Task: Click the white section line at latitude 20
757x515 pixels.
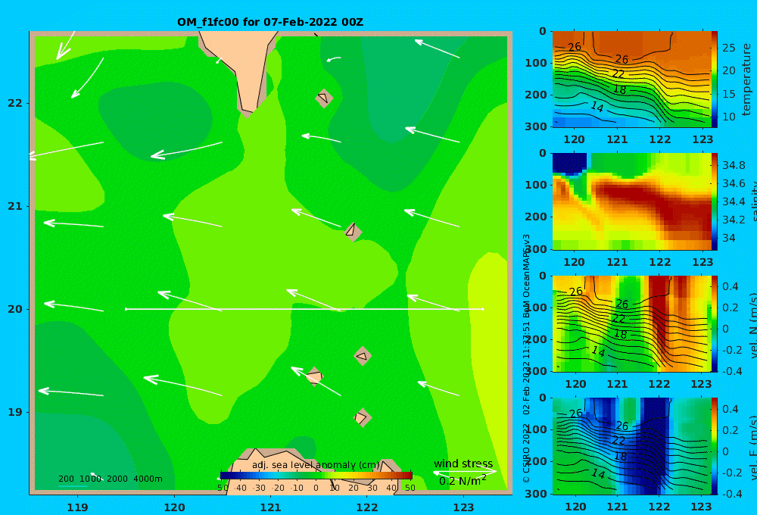Action: (x=304, y=309)
